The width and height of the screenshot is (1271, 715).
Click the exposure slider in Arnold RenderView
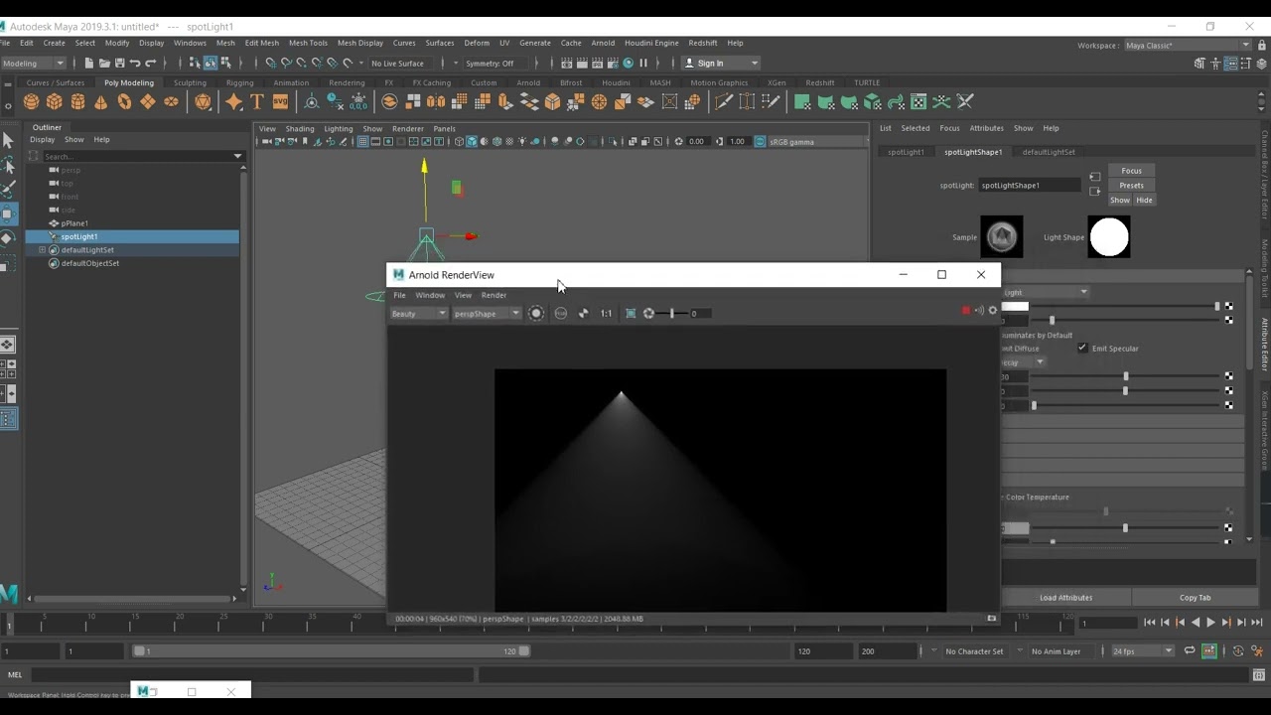click(x=671, y=313)
